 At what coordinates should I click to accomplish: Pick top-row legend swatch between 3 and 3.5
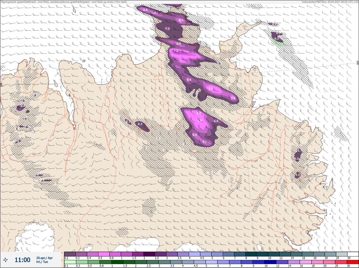pos(172,254)
